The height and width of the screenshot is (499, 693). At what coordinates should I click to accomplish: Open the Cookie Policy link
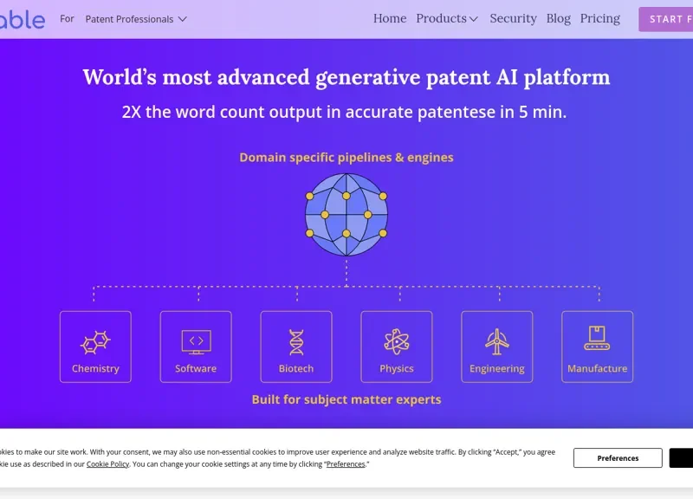[108, 464]
